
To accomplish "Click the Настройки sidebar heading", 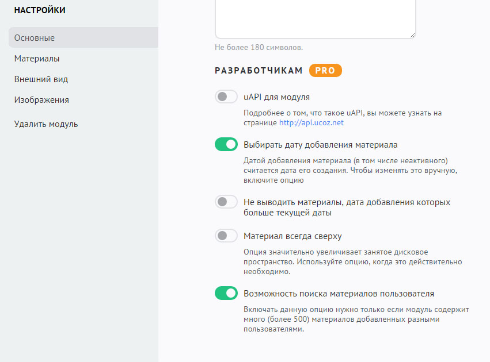I will point(40,10).
